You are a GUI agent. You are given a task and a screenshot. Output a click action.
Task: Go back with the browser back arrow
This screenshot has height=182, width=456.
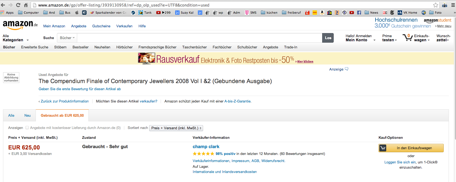coord(3,5)
